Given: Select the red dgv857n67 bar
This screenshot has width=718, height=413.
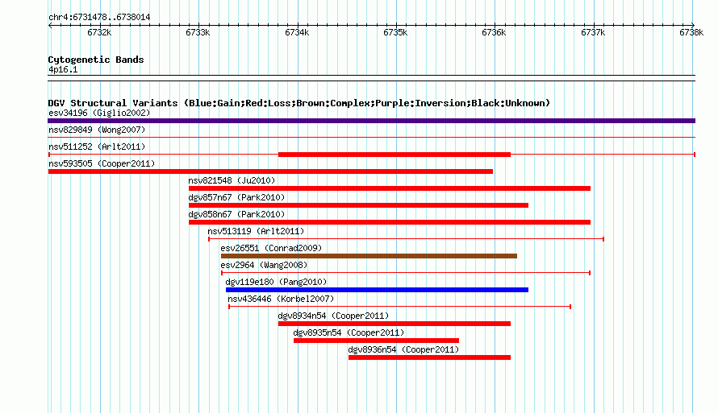Looking at the screenshot, I should tap(358, 205).
